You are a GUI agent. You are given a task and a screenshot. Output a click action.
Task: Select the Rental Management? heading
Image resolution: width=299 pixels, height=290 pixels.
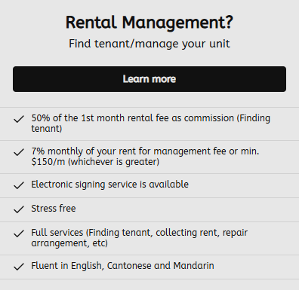[x=149, y=23]
